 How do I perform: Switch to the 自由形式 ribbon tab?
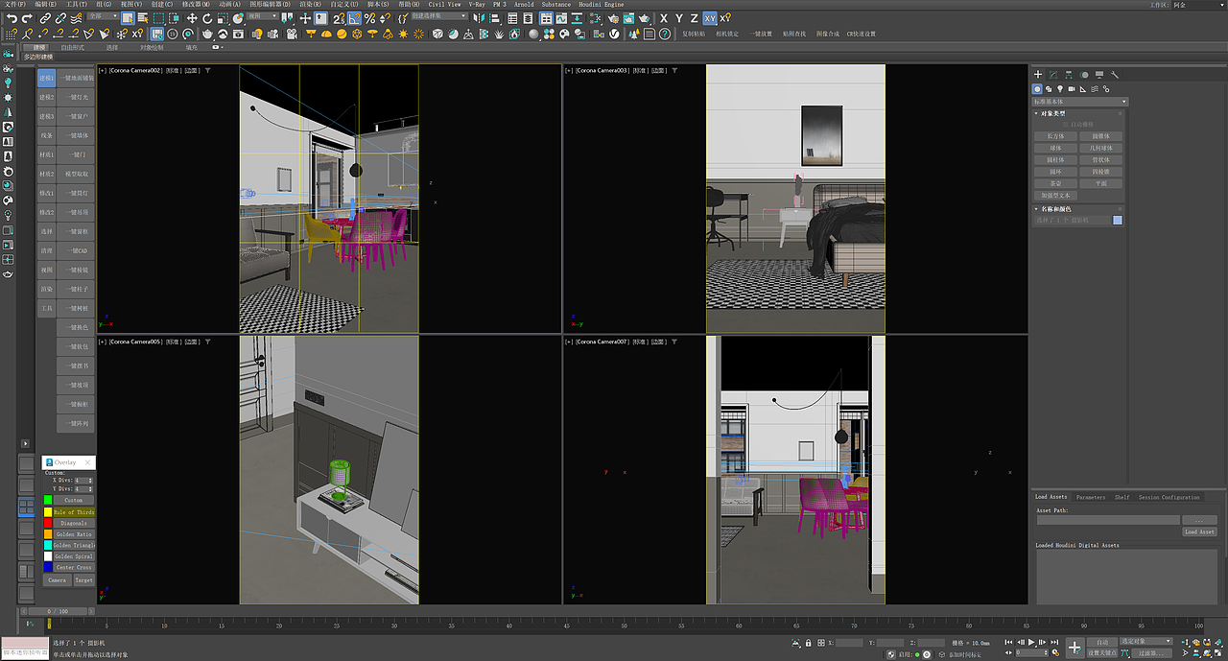(73, 47)
